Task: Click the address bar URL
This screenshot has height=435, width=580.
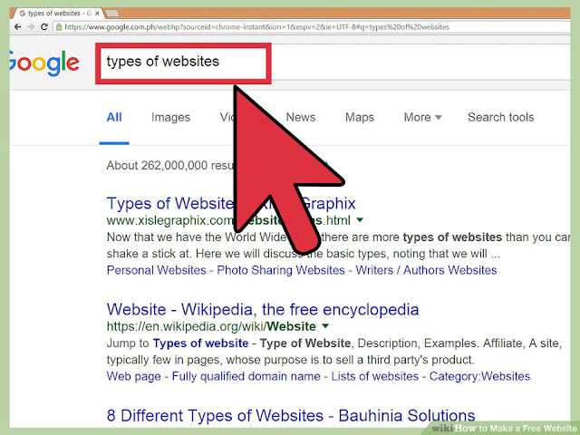Action: click(x=256, y=27)
